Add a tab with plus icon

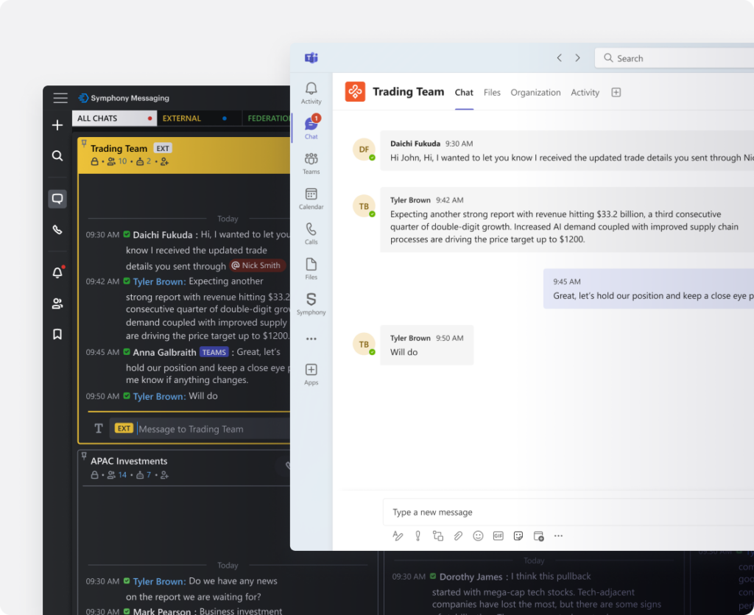point(616,93)
